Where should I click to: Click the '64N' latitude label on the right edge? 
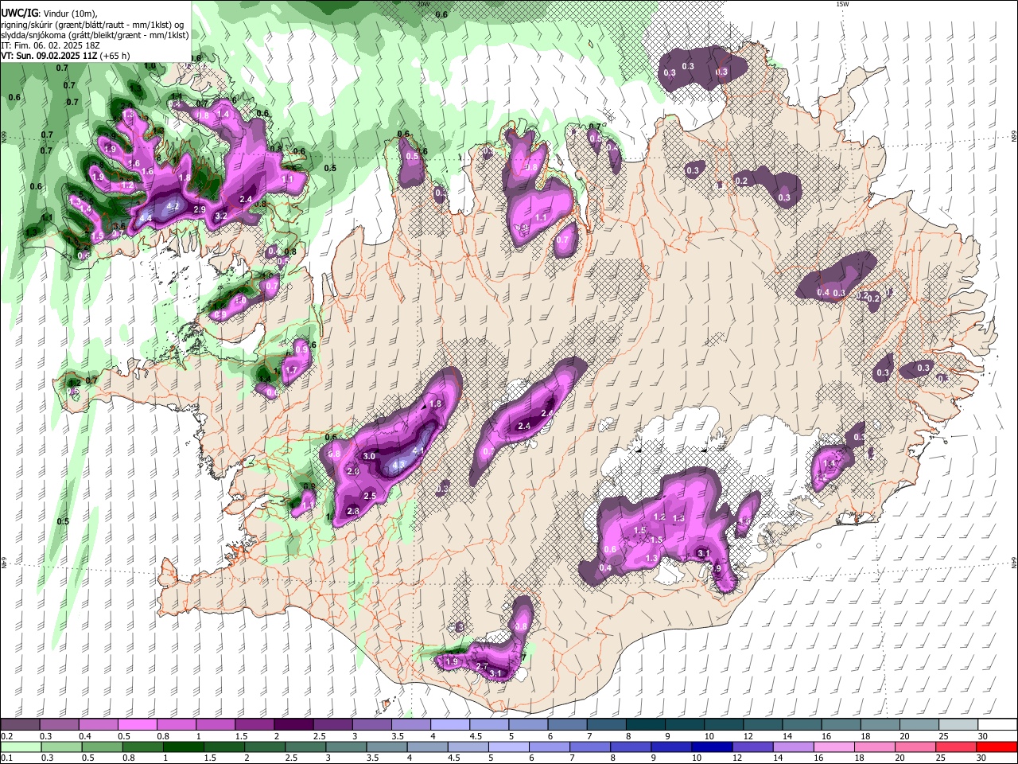[1014, 563]
